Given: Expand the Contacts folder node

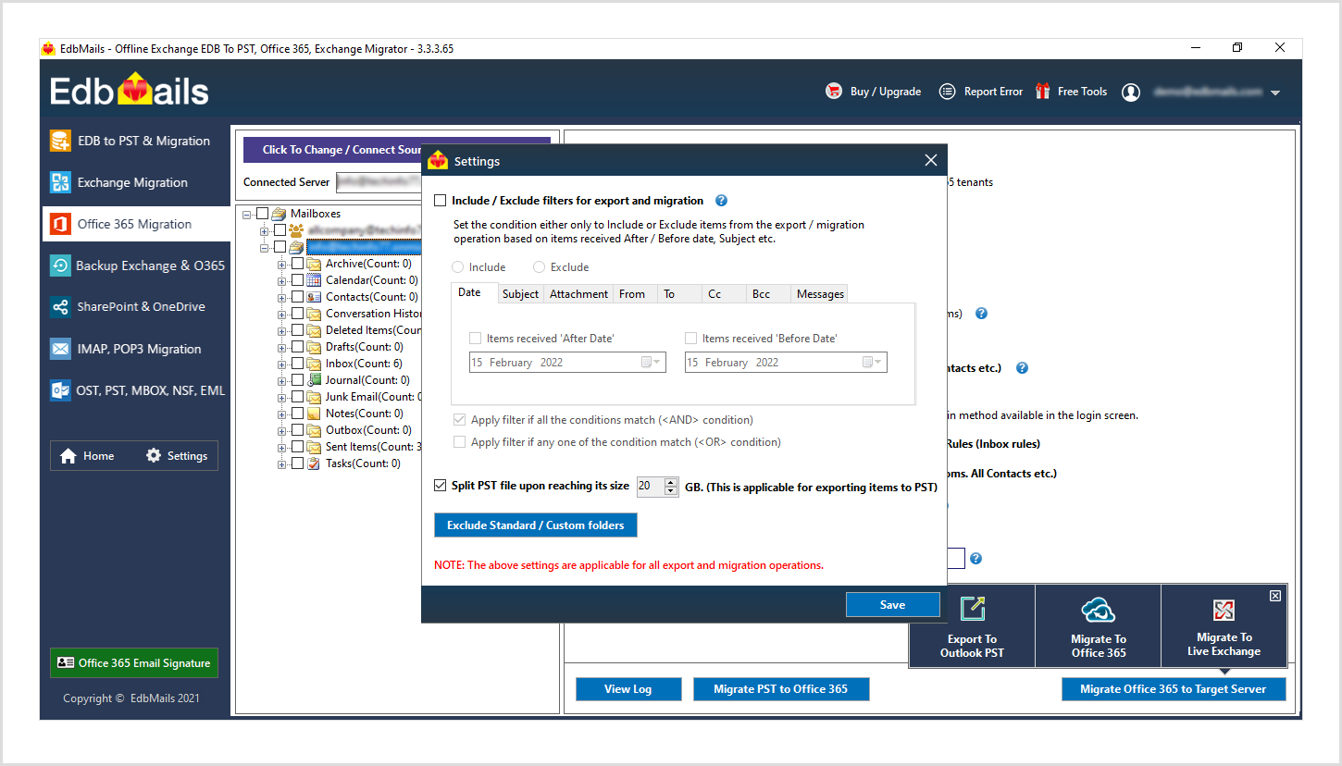Looking at the screenshot, I should pos(282,297).
